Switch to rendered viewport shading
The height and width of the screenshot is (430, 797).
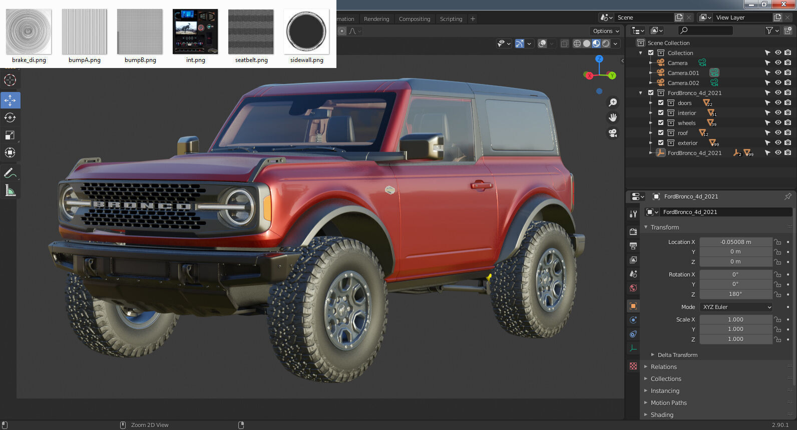[x=606, y=43]
